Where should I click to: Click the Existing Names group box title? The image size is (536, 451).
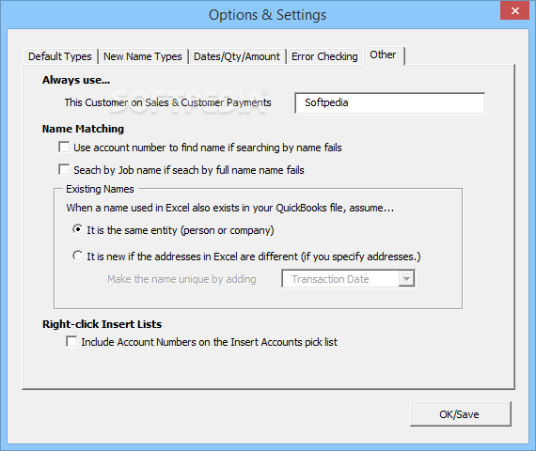(x=100, y=189)
